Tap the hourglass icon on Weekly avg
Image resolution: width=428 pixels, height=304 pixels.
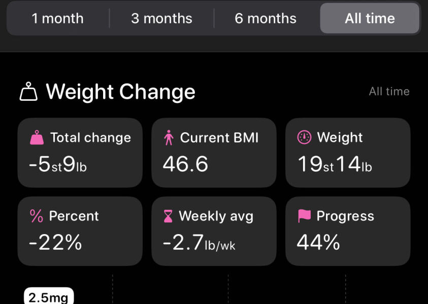(168, 216)
